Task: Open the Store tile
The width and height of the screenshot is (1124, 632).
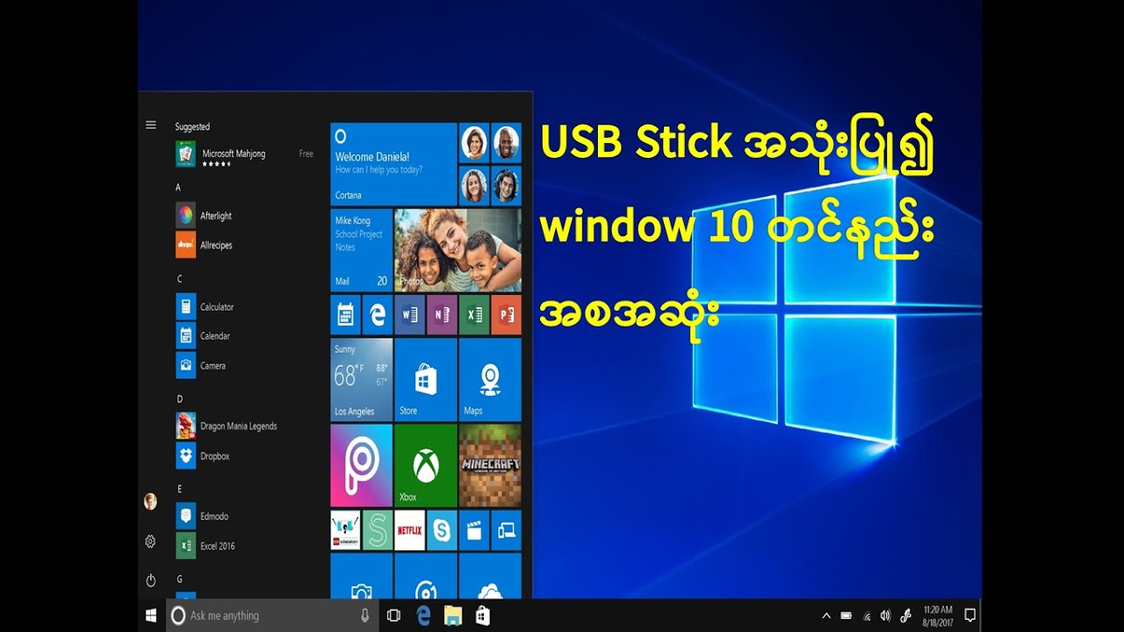Action: pyautogui.click(x=426, y=379)
